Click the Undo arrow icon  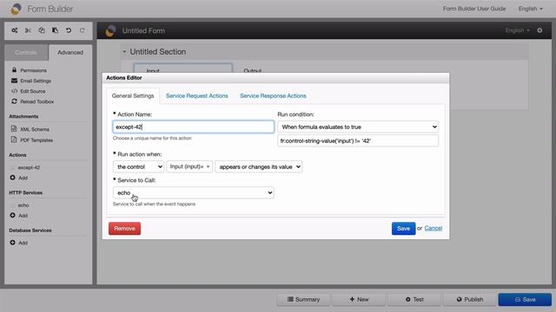coord(69,30)
